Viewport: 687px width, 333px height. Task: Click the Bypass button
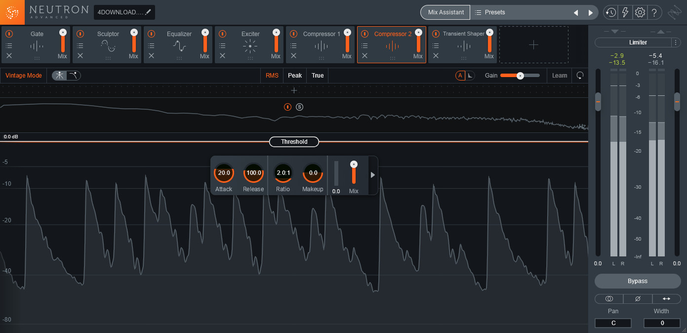click(x=638, y=281)
